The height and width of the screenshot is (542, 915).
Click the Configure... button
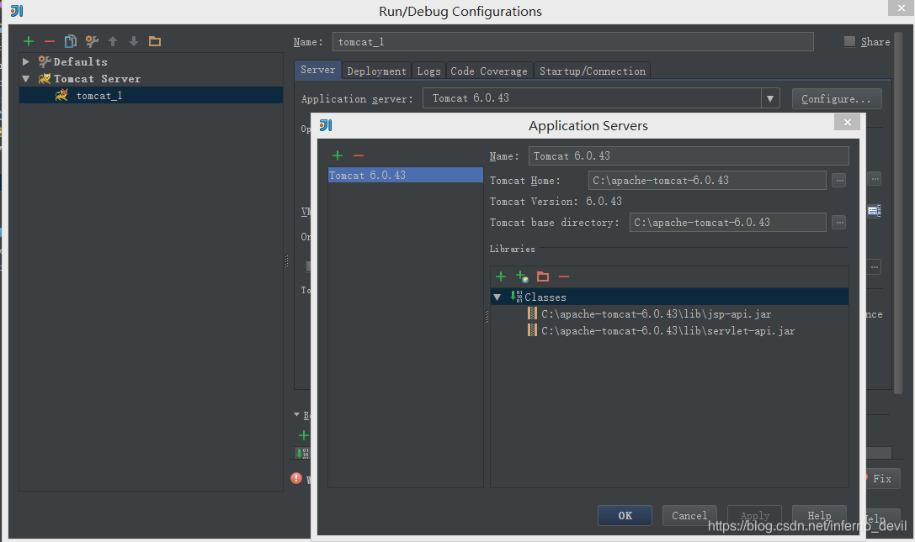point(836,99)
